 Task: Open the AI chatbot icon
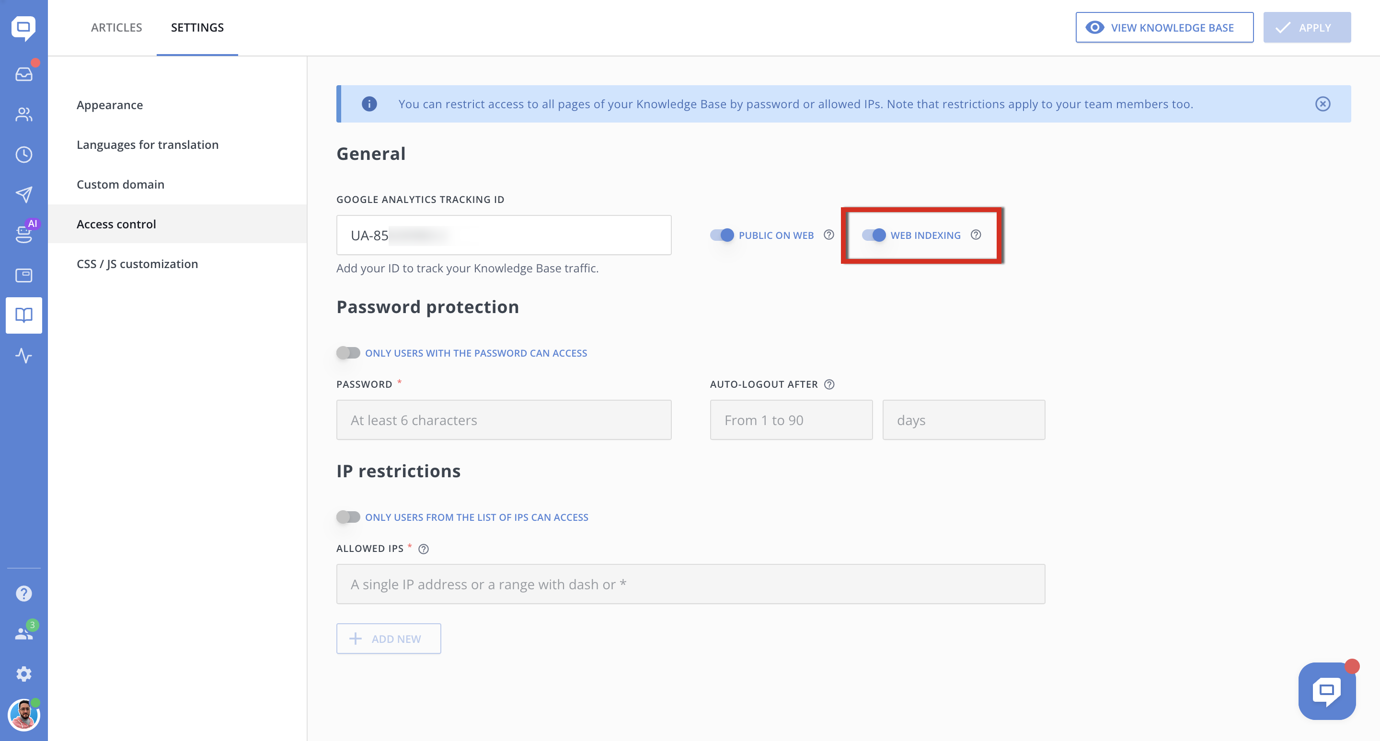click(x=23, y=234)
